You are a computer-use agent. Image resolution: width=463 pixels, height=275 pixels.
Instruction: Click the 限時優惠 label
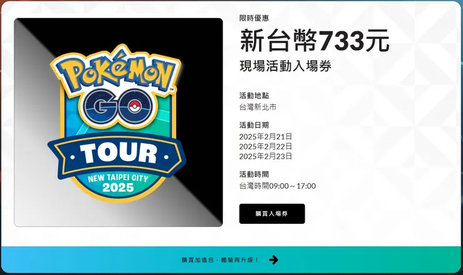(254, 18)
